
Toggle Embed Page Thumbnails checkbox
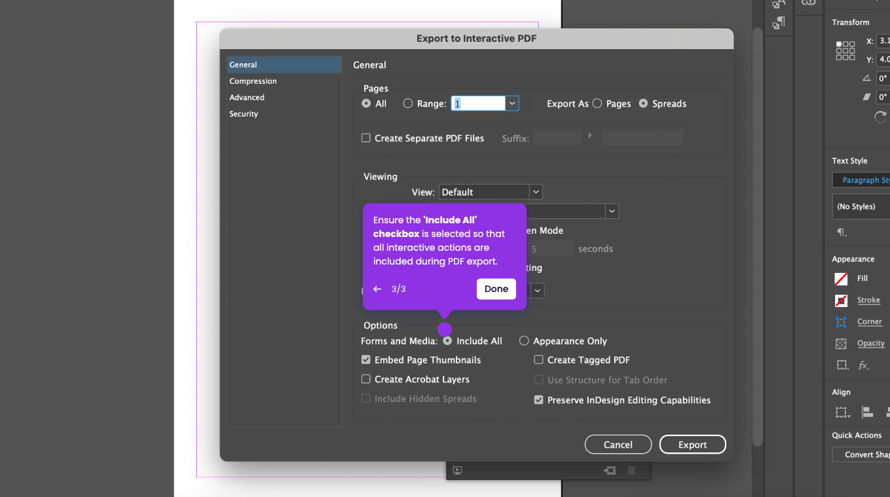click(x=366, y=360)
